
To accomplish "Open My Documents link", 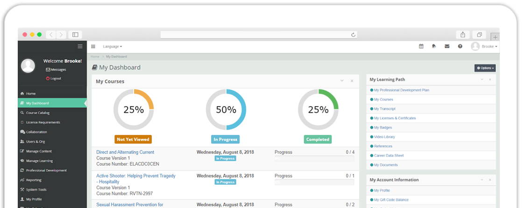I will [x=386, y=165].
